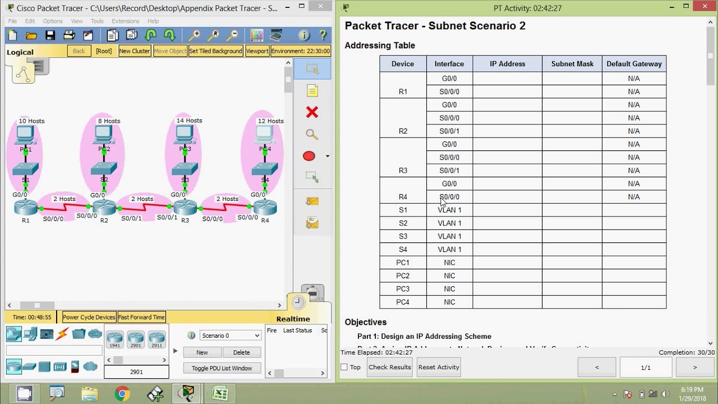
Task: Click the New Cluster button
Action: [x=135, y=51]
